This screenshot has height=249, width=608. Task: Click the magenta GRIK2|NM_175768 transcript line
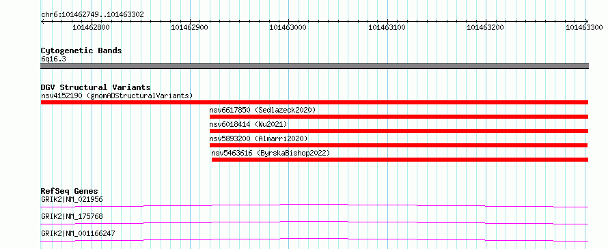(x=314, y=222)
